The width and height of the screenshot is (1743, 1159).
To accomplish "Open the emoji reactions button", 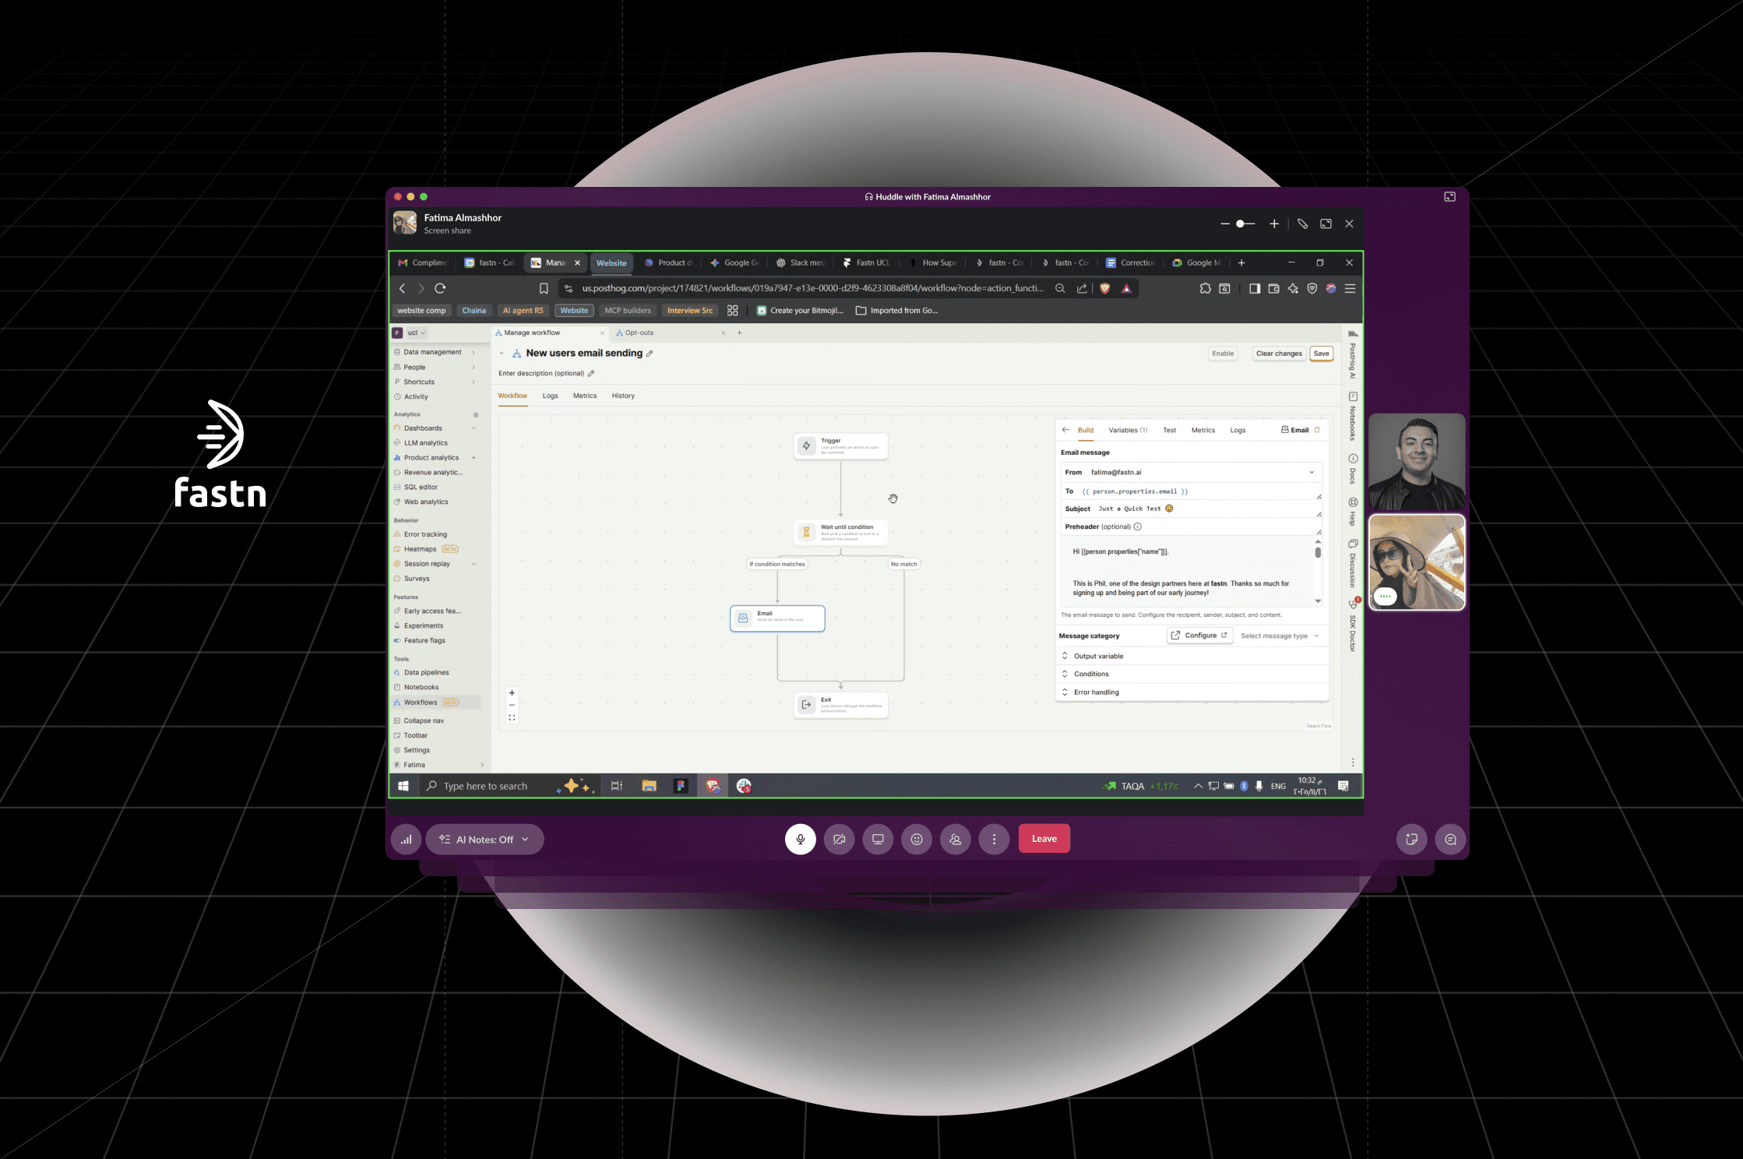I will pos(917,839).
